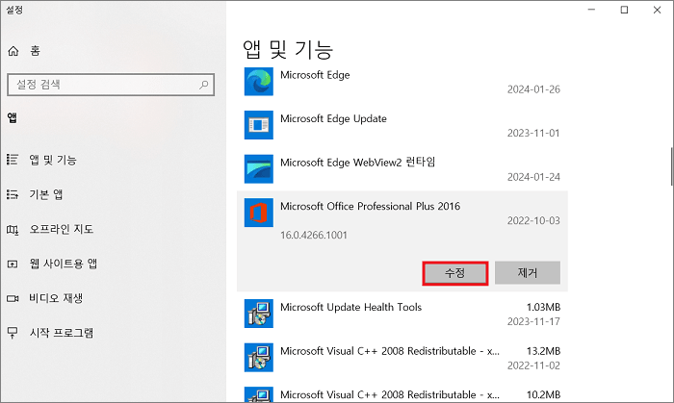Click the date 2022-11-02
Viewport: 674px width, 403px height.
533,365
